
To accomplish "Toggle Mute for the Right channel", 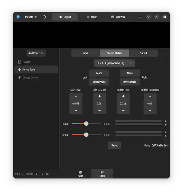I will coord(130,73).
